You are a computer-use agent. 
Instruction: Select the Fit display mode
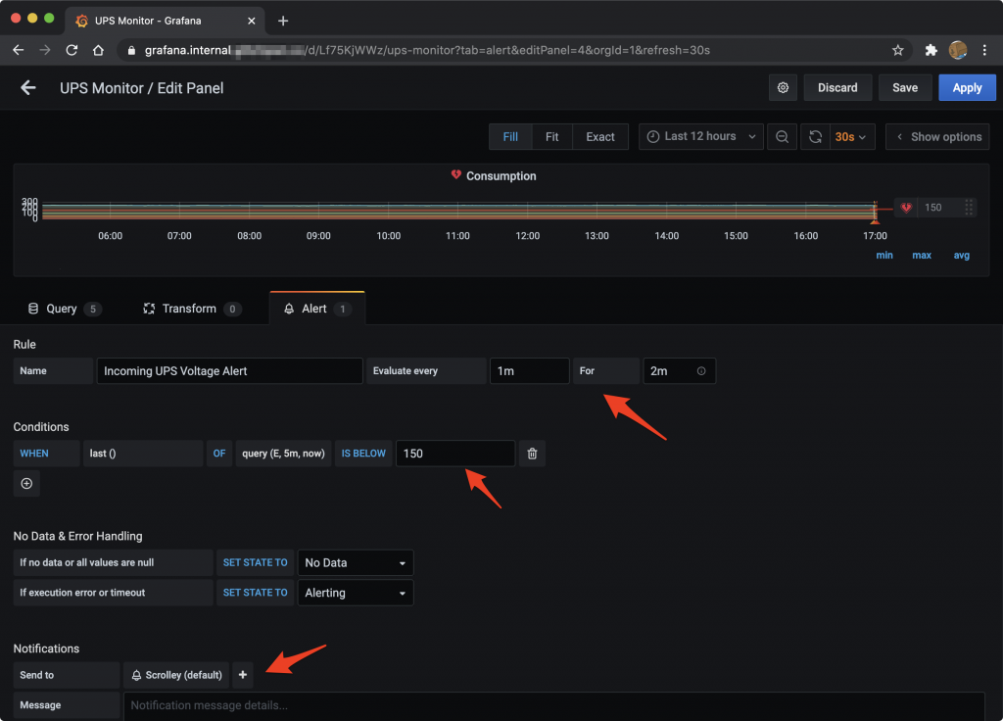click(552, 137)
